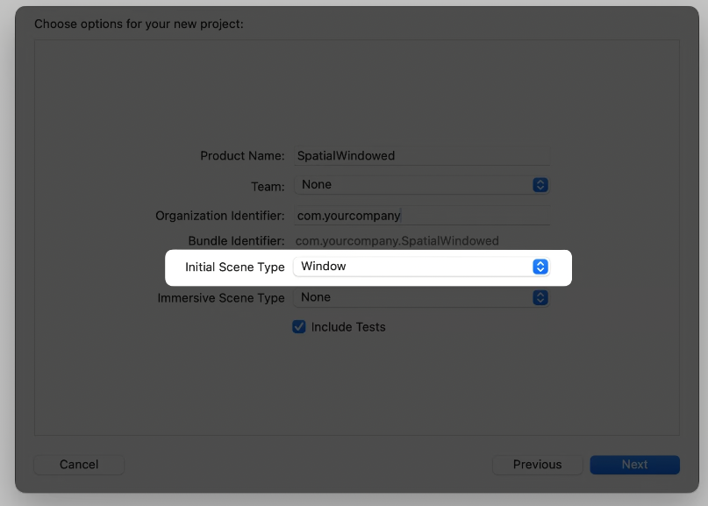Click the Product Name label
Viewport: 708px width, 506px height.
click(242, 156)
